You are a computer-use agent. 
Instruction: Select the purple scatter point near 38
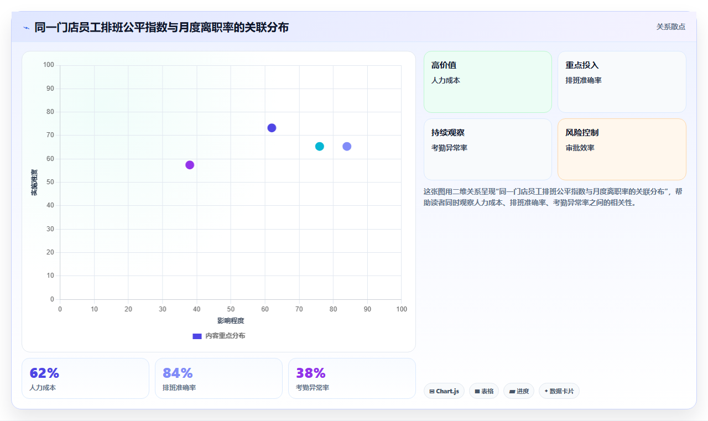pos(190,165)
